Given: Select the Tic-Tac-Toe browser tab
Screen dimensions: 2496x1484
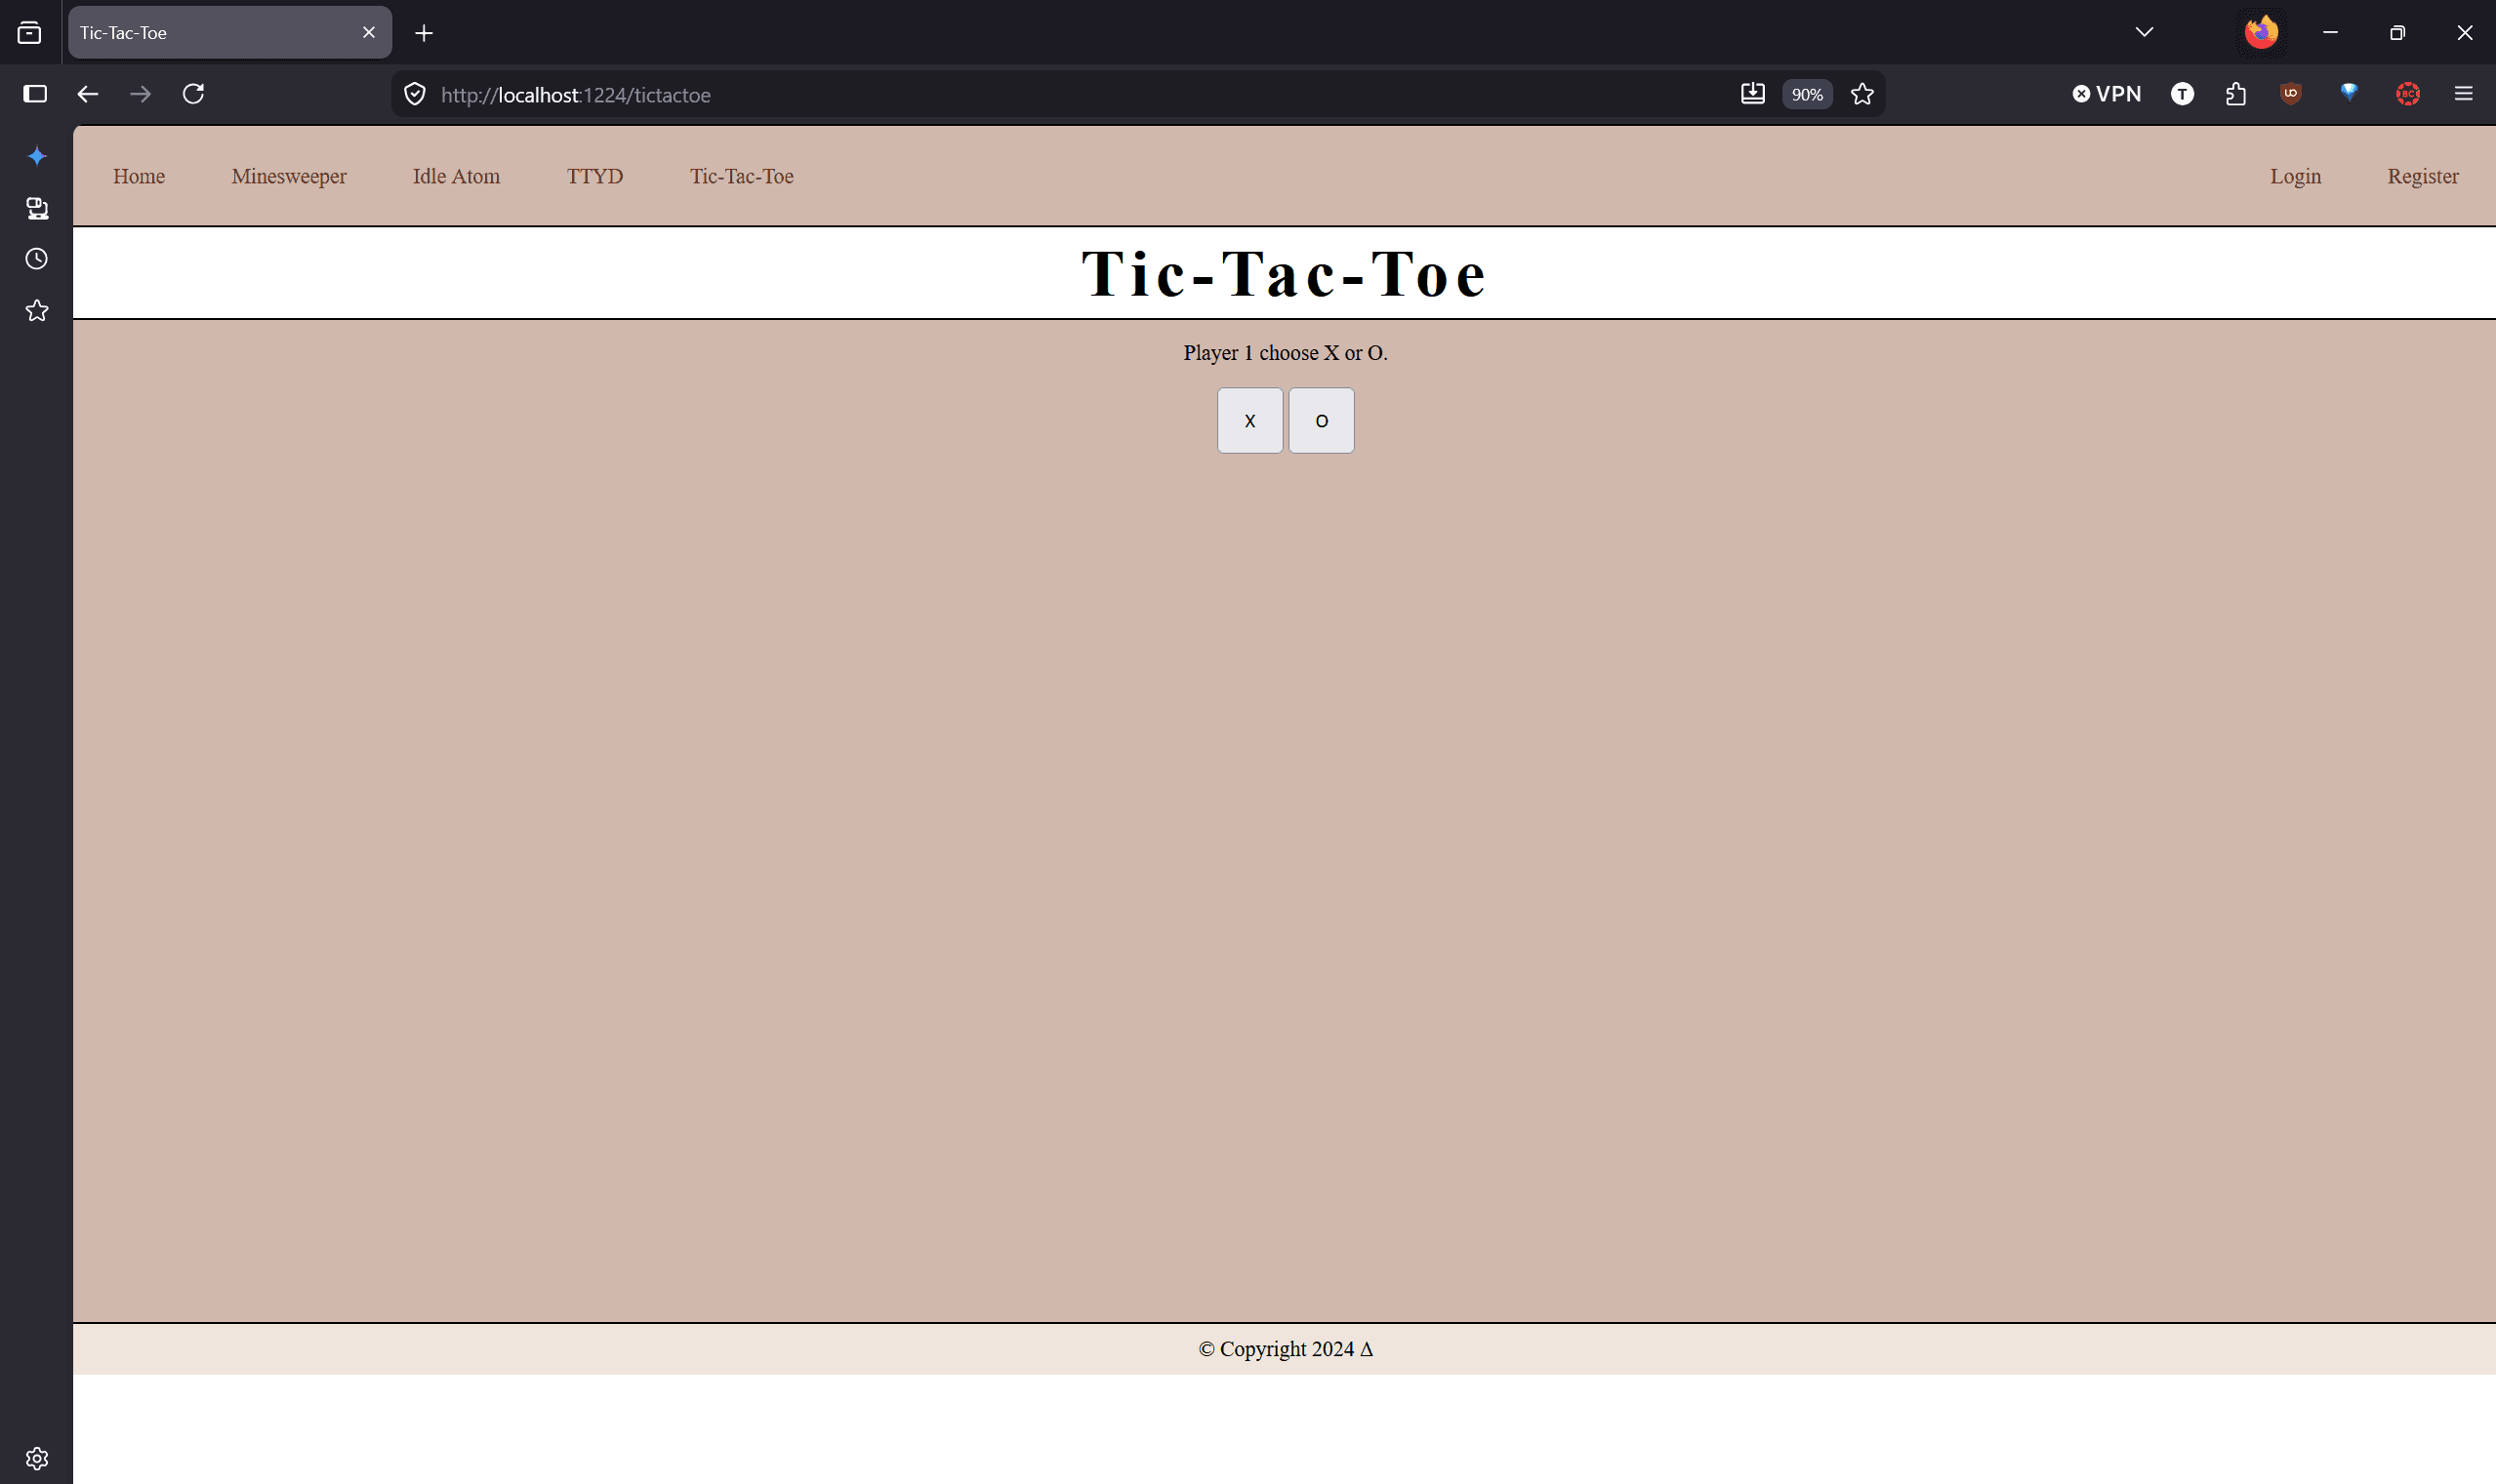Looking at the screenshot, I should click(x=230, y=33).
